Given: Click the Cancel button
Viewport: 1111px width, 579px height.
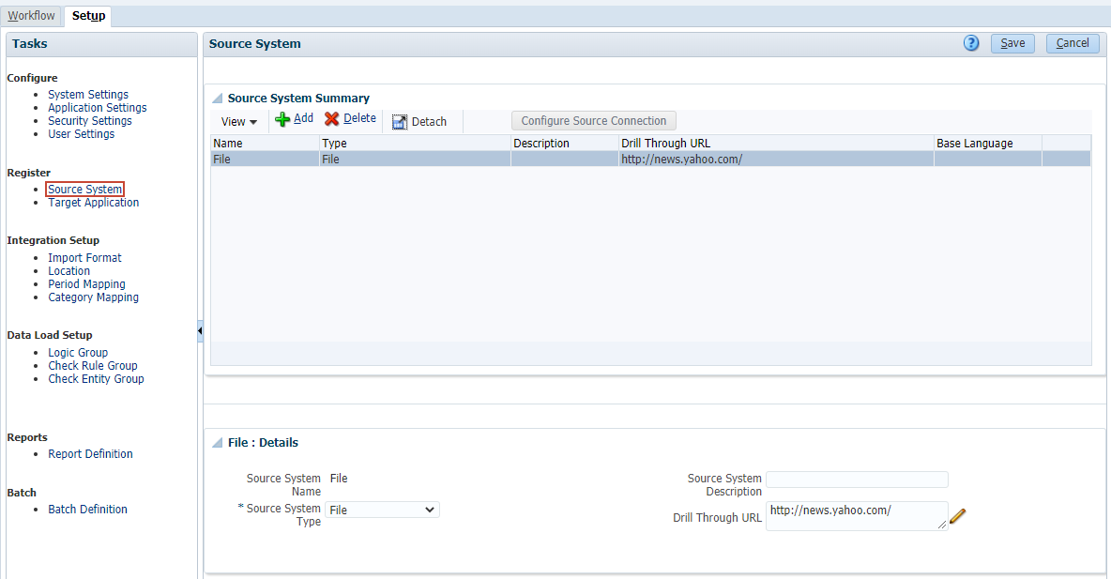Looking at the screenshot, I should click(x=1073, y=43).
